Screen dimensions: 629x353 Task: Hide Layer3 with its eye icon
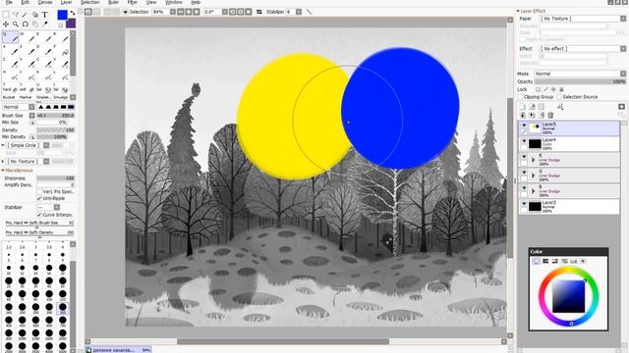pyautogui.click(x=524, y=204)
